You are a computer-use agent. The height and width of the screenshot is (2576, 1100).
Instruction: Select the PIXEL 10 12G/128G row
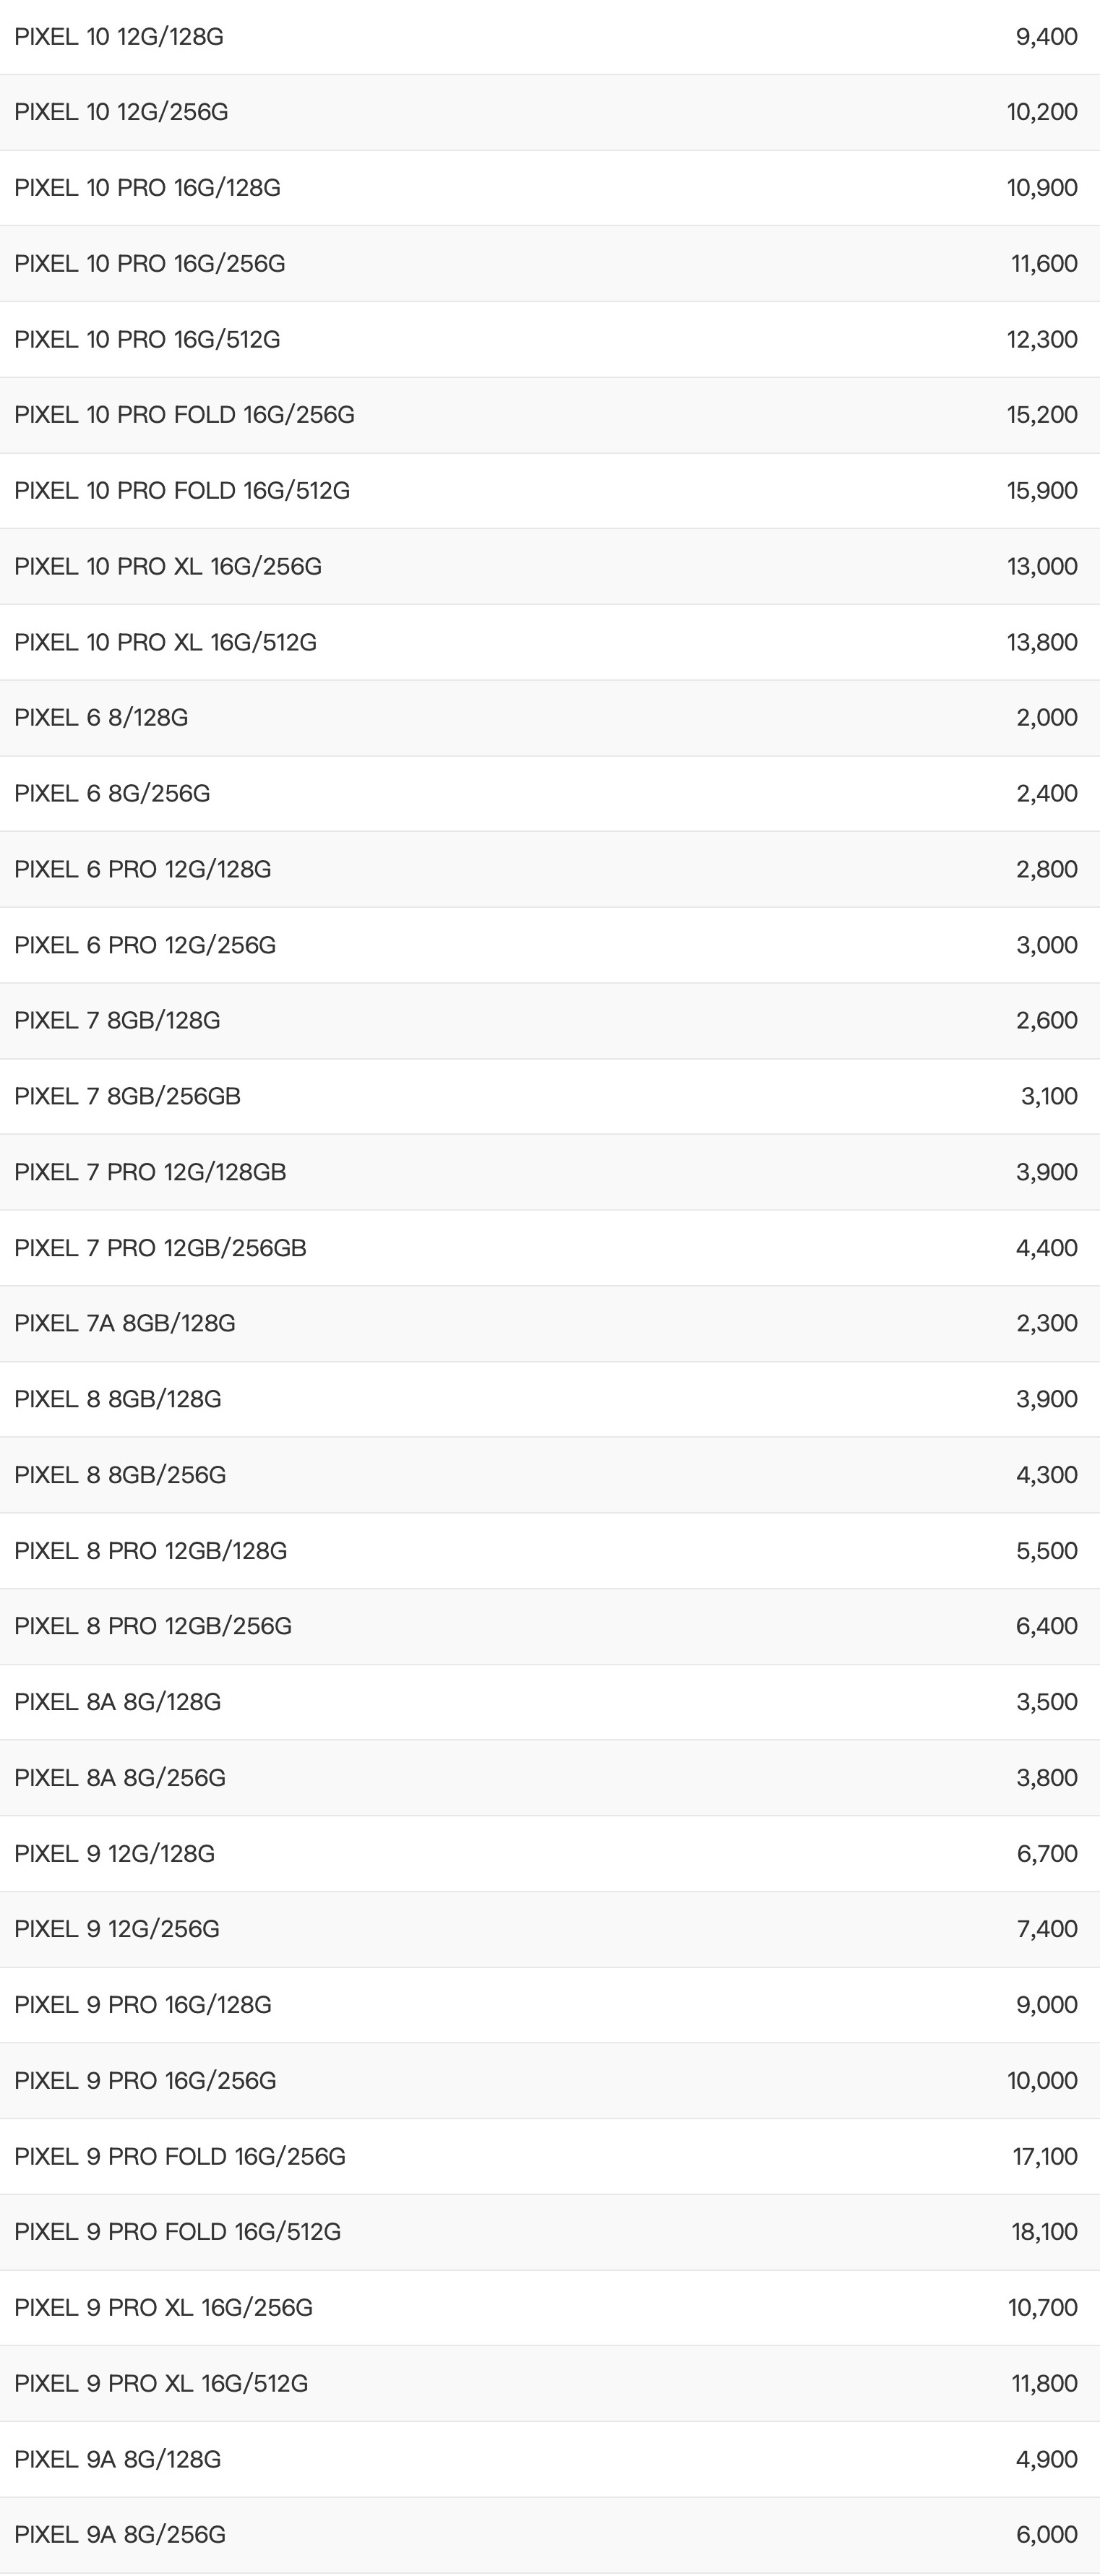pos(119,37)
